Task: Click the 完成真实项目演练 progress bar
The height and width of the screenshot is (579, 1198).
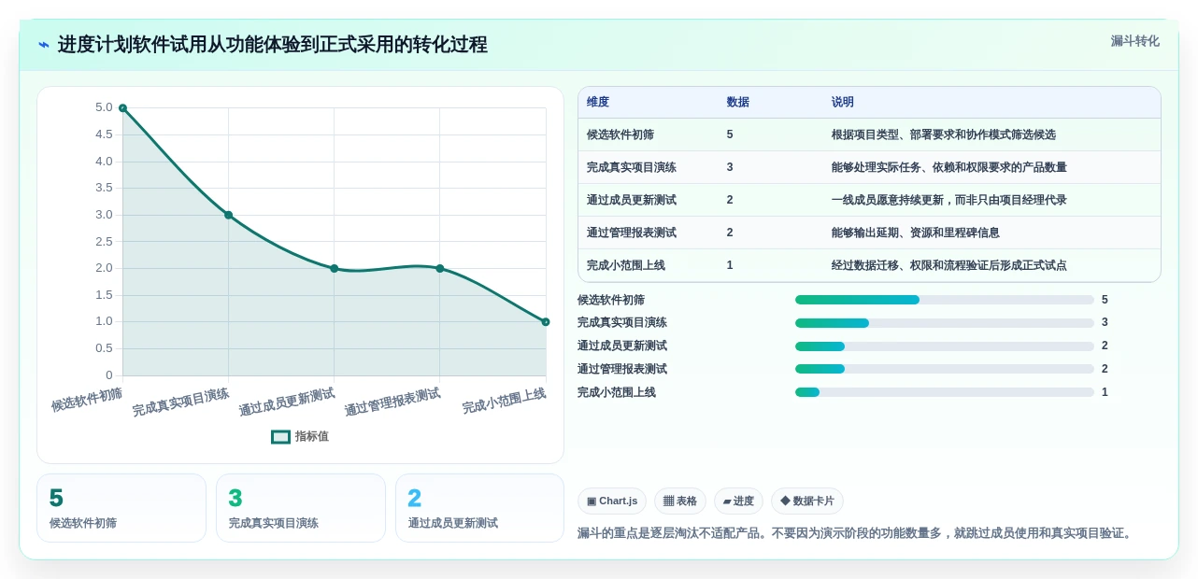Action: (944, 323)
